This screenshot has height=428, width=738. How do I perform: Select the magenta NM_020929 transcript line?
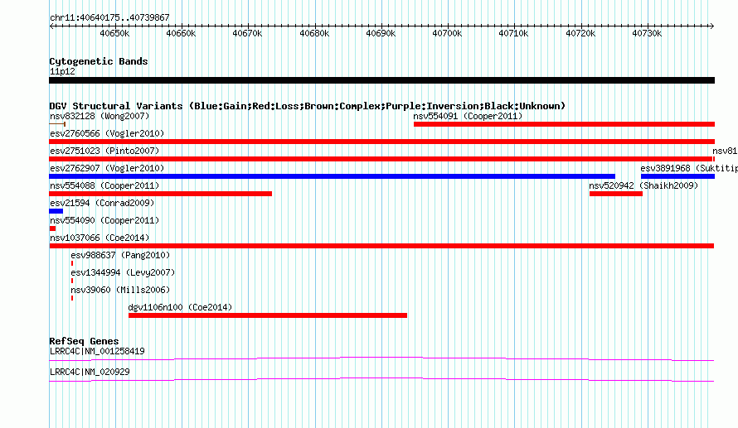[x=381, y=380]
